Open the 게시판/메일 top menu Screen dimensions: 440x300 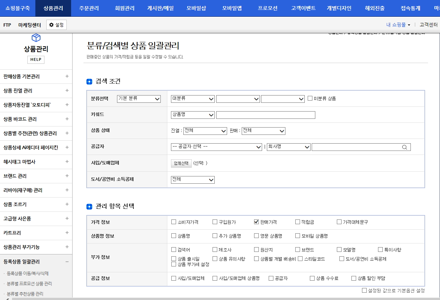pyautogui.click(x=160, y=8)
